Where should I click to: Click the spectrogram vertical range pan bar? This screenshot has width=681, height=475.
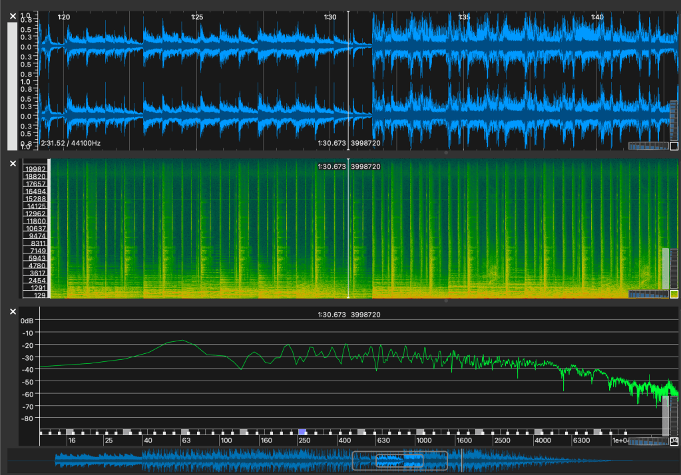point(665,267)
